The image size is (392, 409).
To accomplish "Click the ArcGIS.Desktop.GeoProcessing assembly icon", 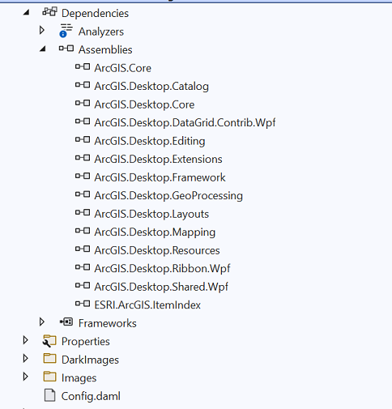I will pyautogui.click(x=83, y=194).
